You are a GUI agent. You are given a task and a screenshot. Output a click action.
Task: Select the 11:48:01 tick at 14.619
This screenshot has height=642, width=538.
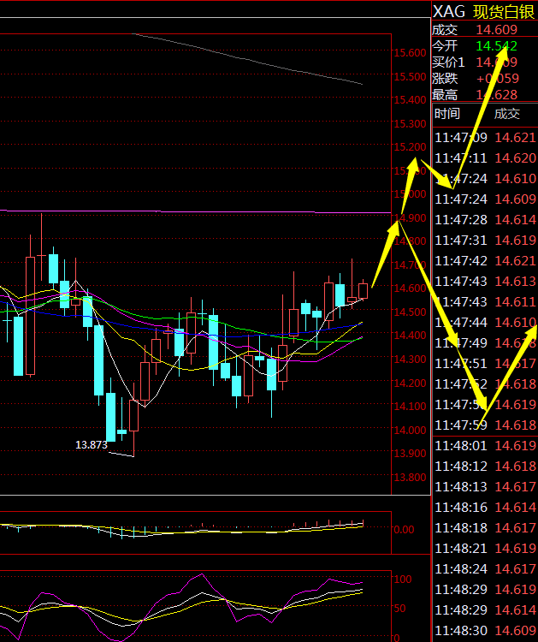(485, 445)
